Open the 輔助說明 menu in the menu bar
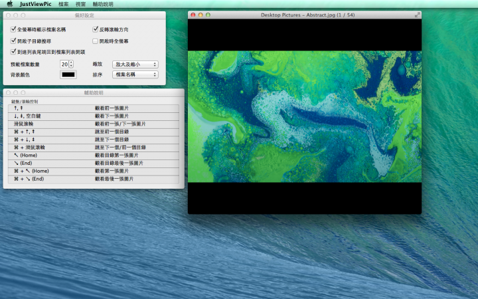Image resolution: width=478 pixels, height=299 pixels. click(103, 4)
